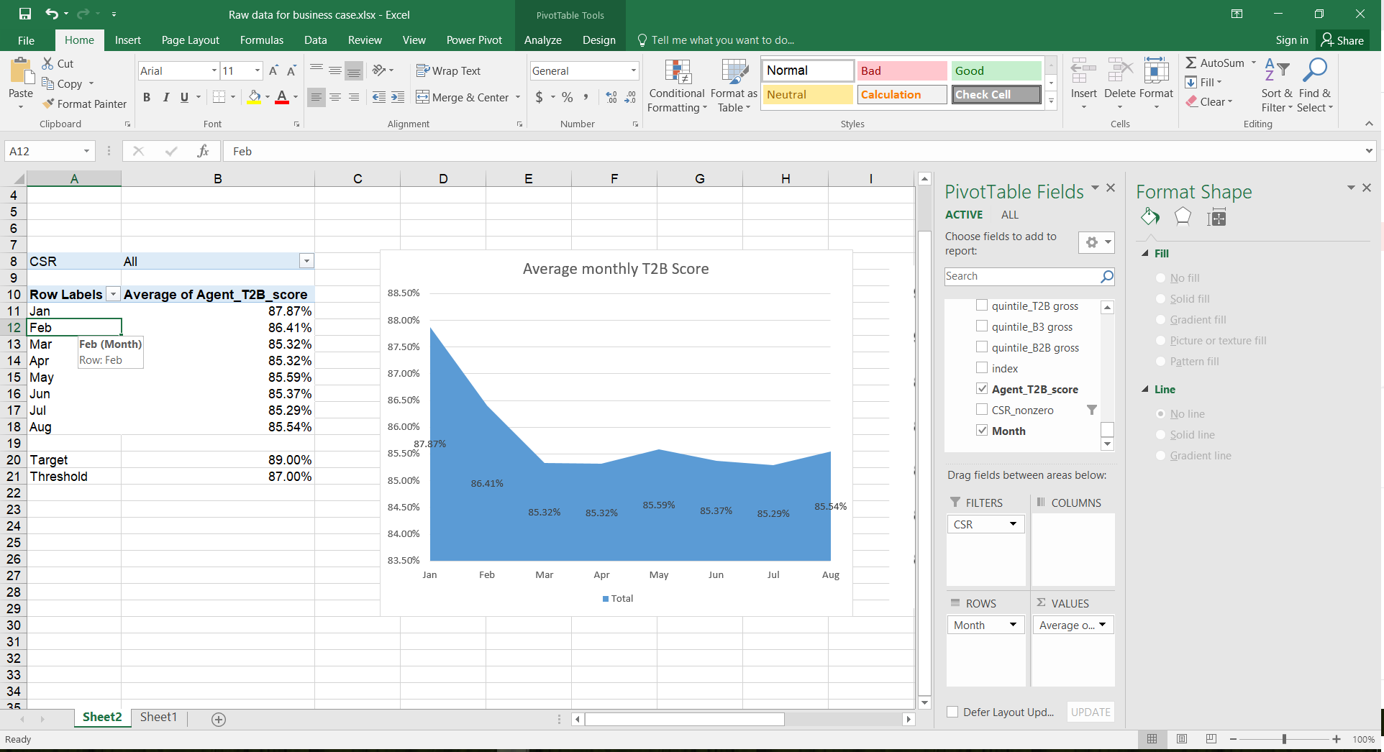The height and width of the screenshot is (752, 1384).
Task: Check the quintile_B3 gross field
Action: (982, 326)
